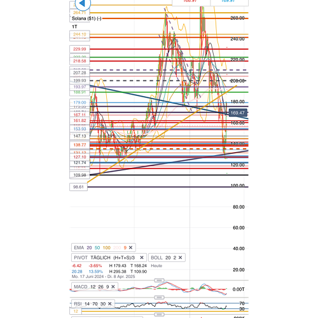
Task: Select the 229.99 price level label
Action: (x=79, y=49)
